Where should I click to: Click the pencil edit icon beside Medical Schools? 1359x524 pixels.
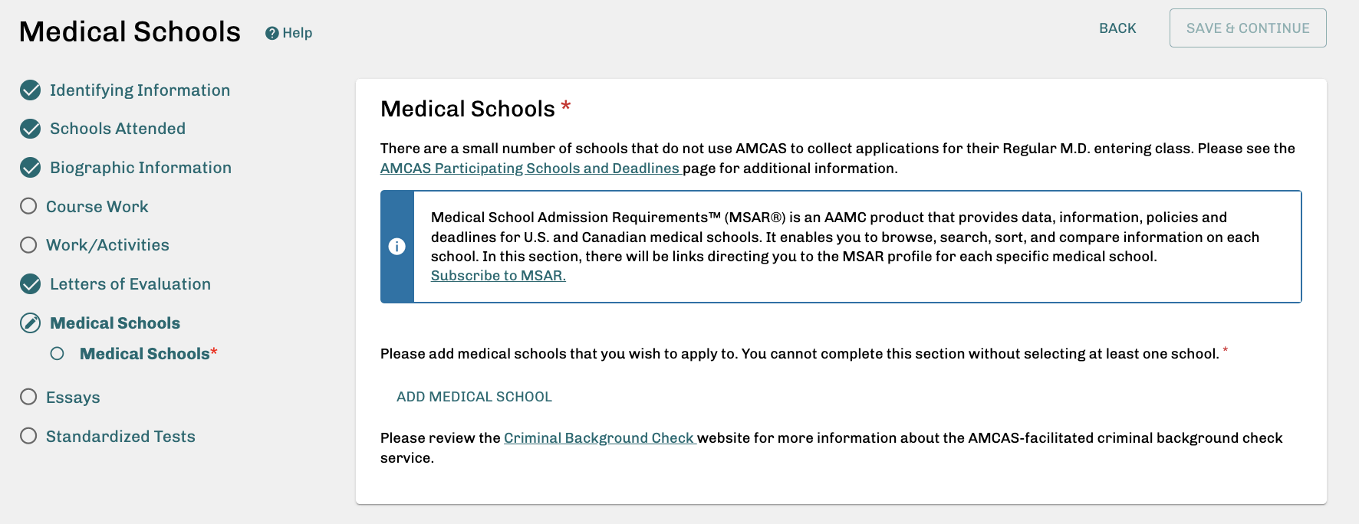(29, 323)
